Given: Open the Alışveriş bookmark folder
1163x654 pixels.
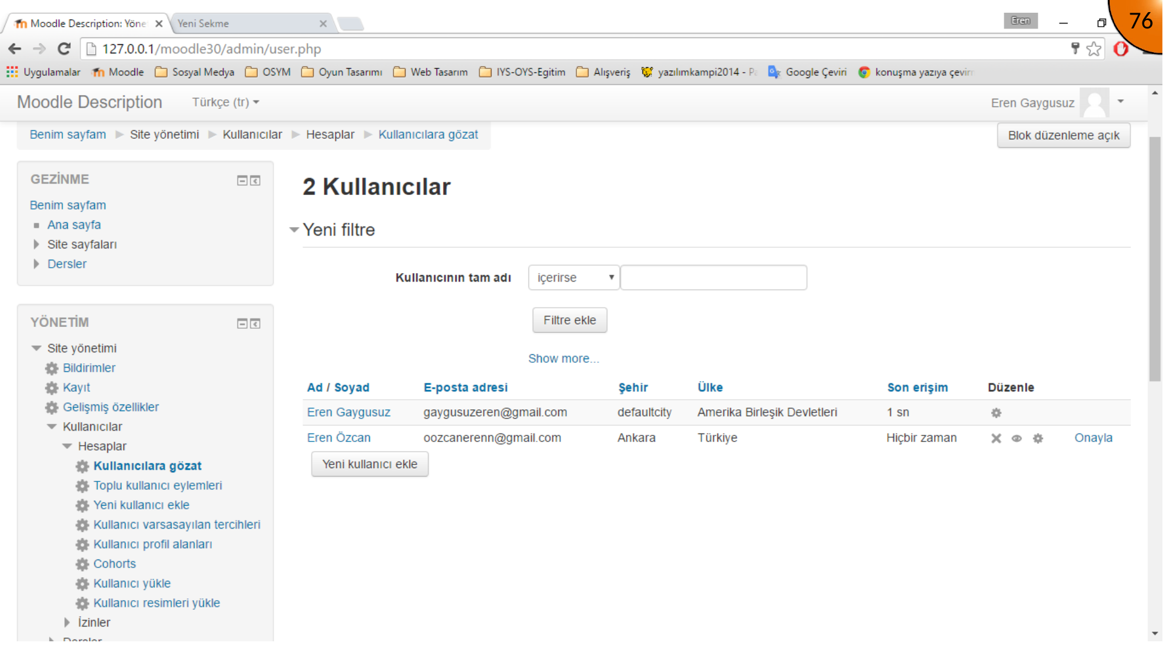Looking at the screenshot, I should 604,72.
